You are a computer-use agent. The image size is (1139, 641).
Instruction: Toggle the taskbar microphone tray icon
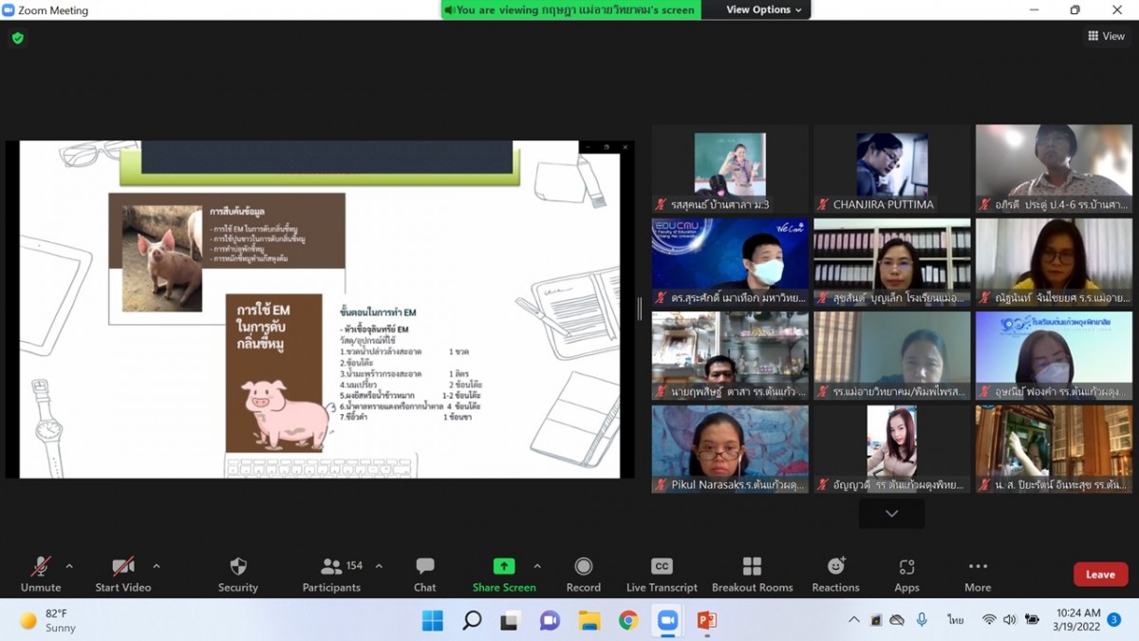pos(922,620)
